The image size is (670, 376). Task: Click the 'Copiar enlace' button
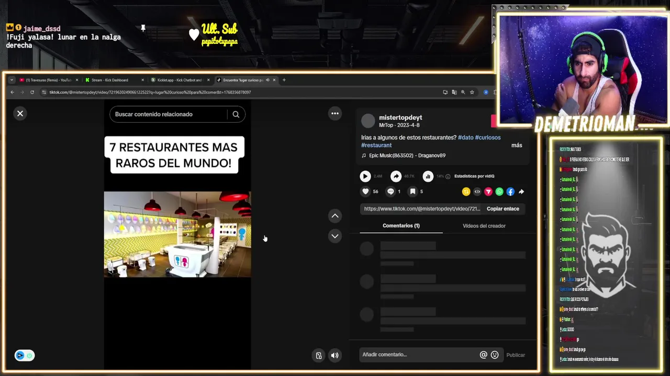pyautogui.click(x=503, y=209)
